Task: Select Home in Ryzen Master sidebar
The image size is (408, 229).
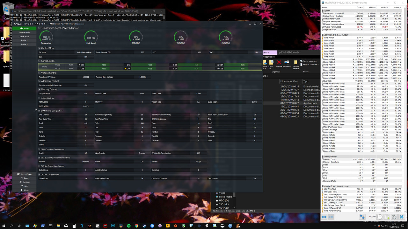Action: pyautogui.click(x=24, y=28)
